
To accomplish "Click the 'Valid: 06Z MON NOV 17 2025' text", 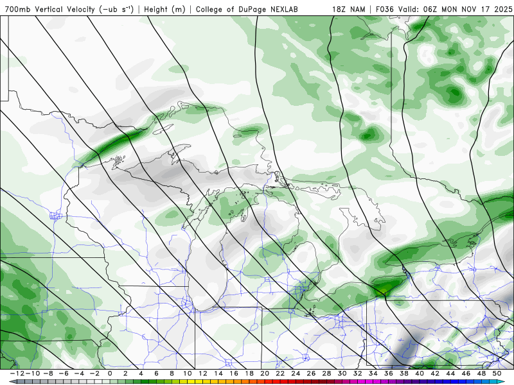I will pos(455,9).
